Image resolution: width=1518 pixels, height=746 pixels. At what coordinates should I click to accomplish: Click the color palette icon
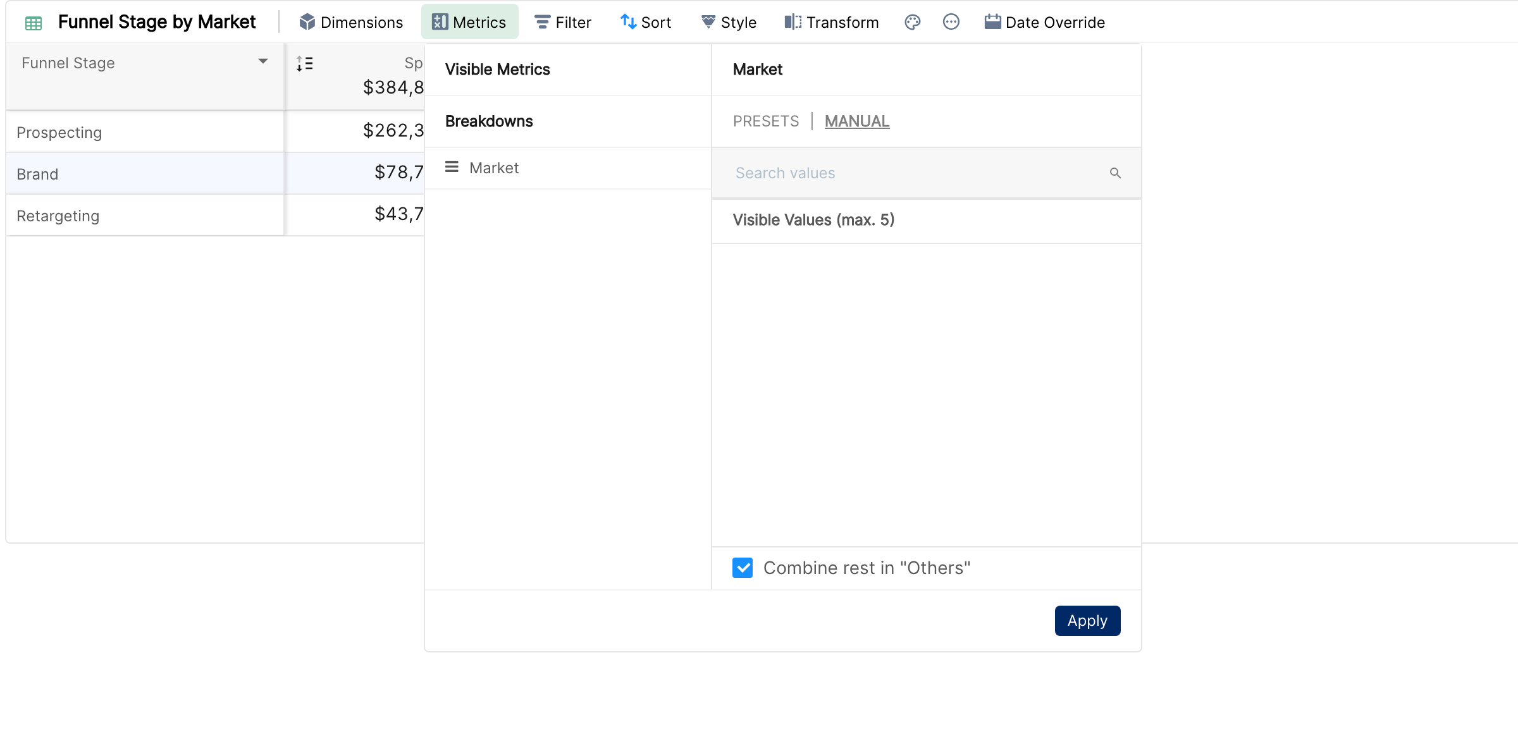pos(912,22)
